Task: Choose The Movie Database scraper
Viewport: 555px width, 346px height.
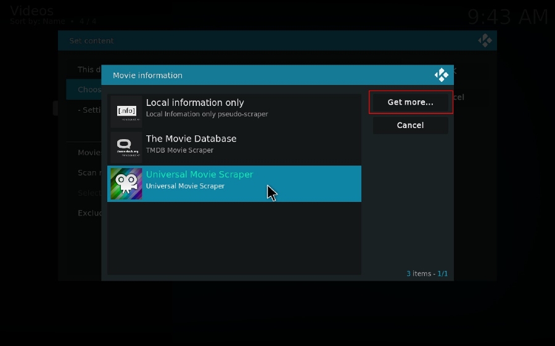Action: (234, 147)
